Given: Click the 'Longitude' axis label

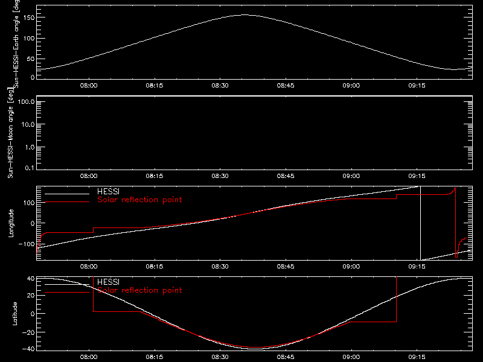Looking at the screenshot, I should [11, 223].
